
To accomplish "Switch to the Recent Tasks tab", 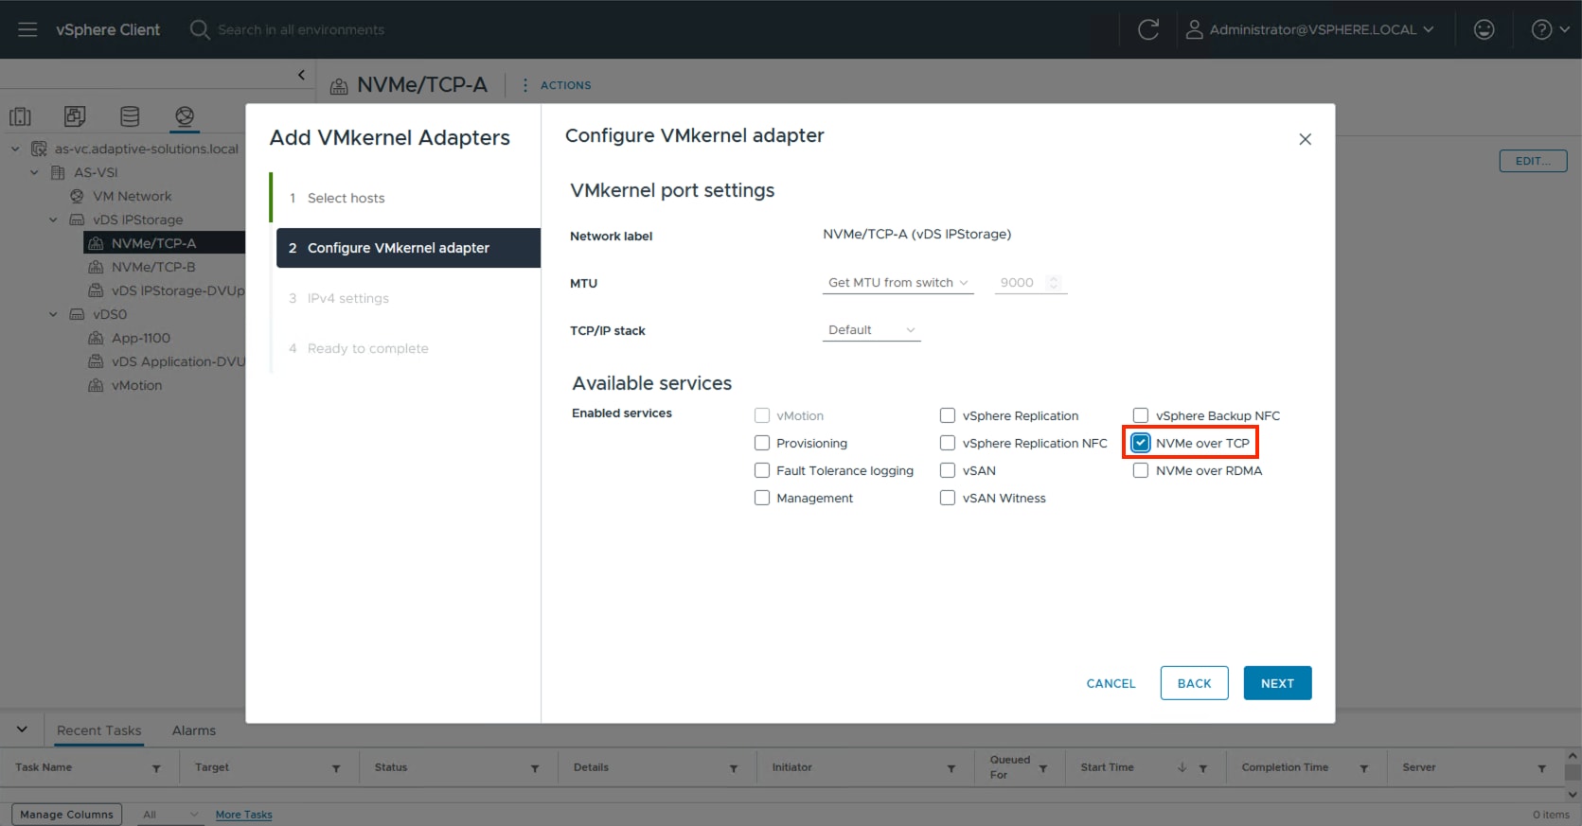I will coord(98,730).
